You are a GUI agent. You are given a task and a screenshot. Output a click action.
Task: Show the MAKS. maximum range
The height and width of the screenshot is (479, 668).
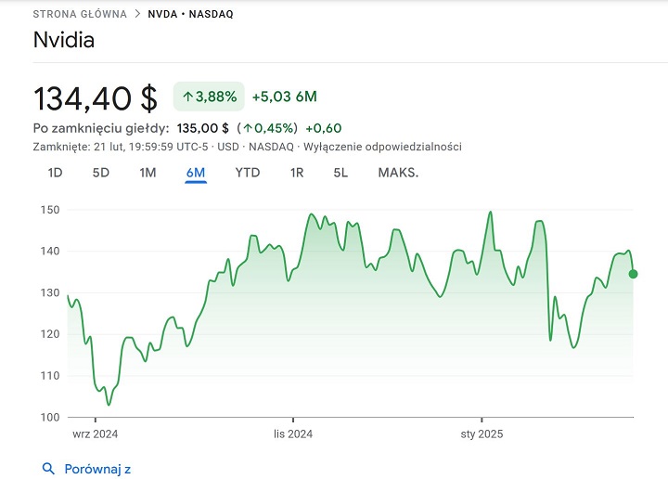pos(398,173)
